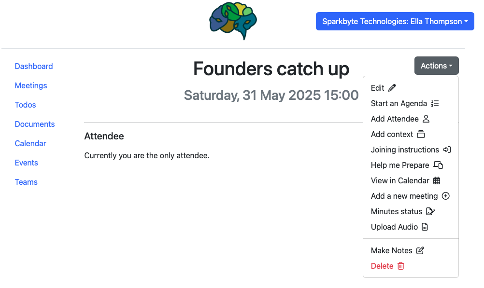The height and width of the screenshot is (288, 484).
Task: Navigate to Documents in the sidebar
Action: pyautogui.click(x=35, y=124)
